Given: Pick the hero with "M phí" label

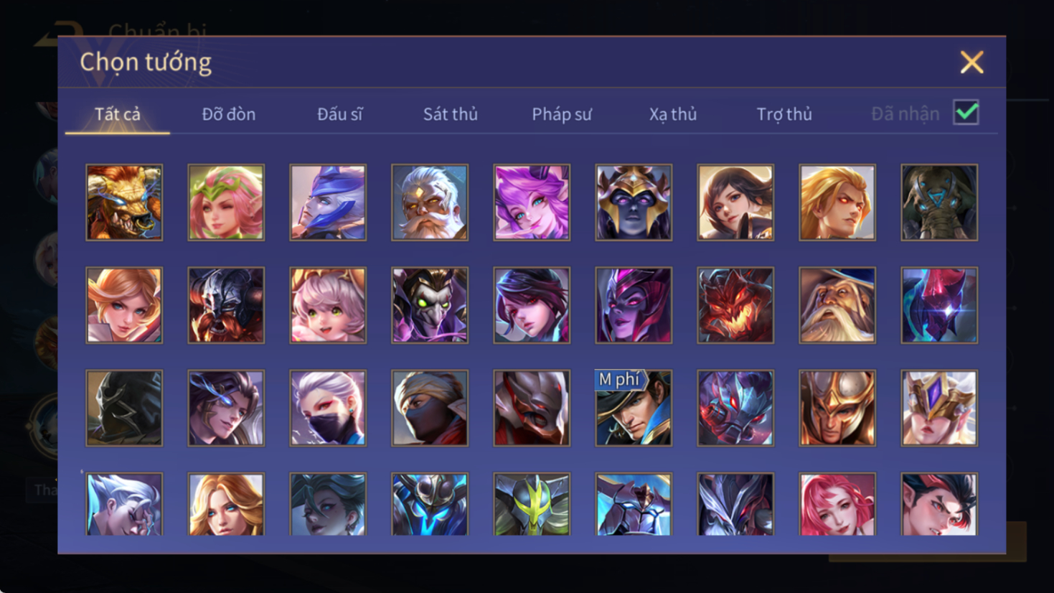Looking at the screenshot, I should click(x=634, y=408).
